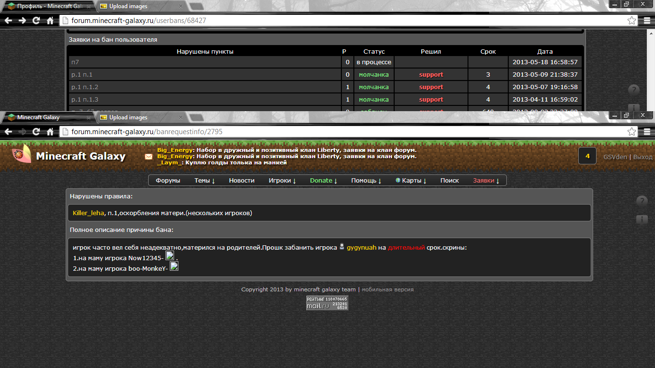
Task: Click the red длительный word
Action: (407, 248)
